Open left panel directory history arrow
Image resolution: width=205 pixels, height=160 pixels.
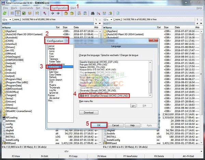pos(100,24)
